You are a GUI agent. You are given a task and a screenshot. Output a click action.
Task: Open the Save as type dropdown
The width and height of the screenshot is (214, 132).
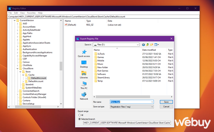[x=132, y=107]
